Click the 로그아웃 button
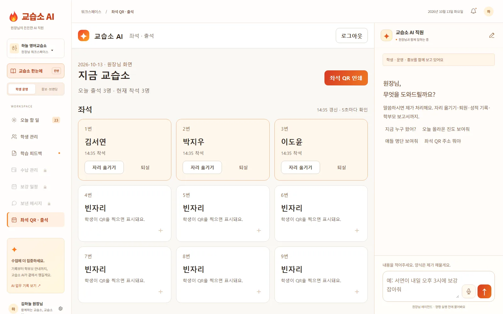This screenshot has height=314, width=503. (352, 36)
